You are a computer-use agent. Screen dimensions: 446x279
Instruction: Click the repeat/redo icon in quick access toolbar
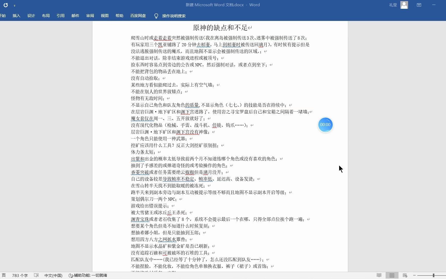point(6,5)
